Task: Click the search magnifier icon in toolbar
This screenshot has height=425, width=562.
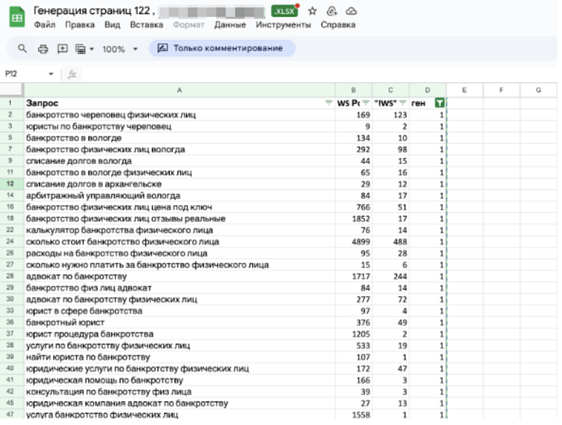Action: 22,49
